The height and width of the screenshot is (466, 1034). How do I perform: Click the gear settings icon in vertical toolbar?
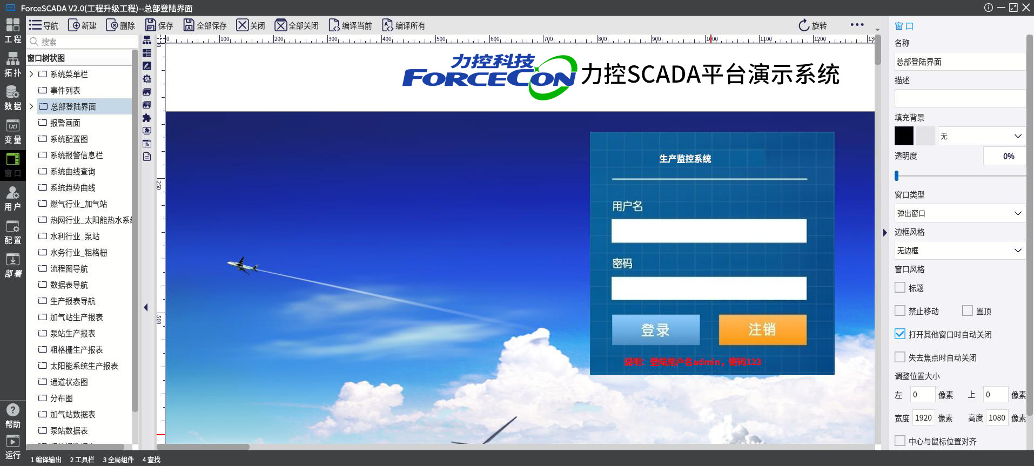coord(147,79)
